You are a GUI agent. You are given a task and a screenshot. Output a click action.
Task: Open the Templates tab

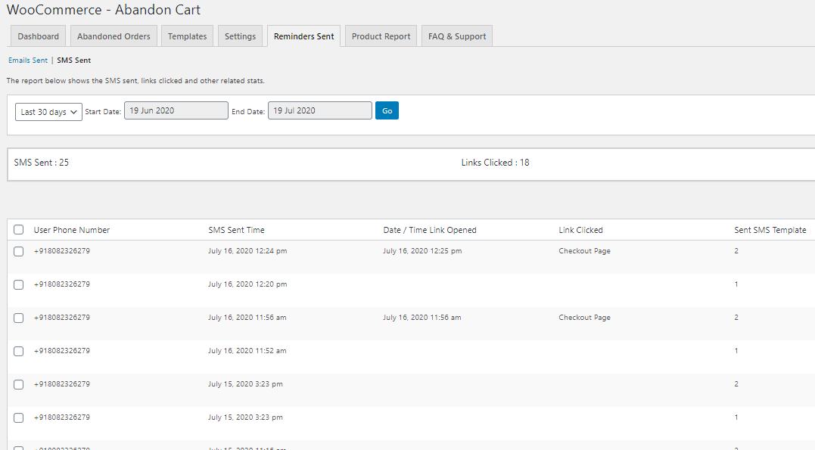pos(187,36)
